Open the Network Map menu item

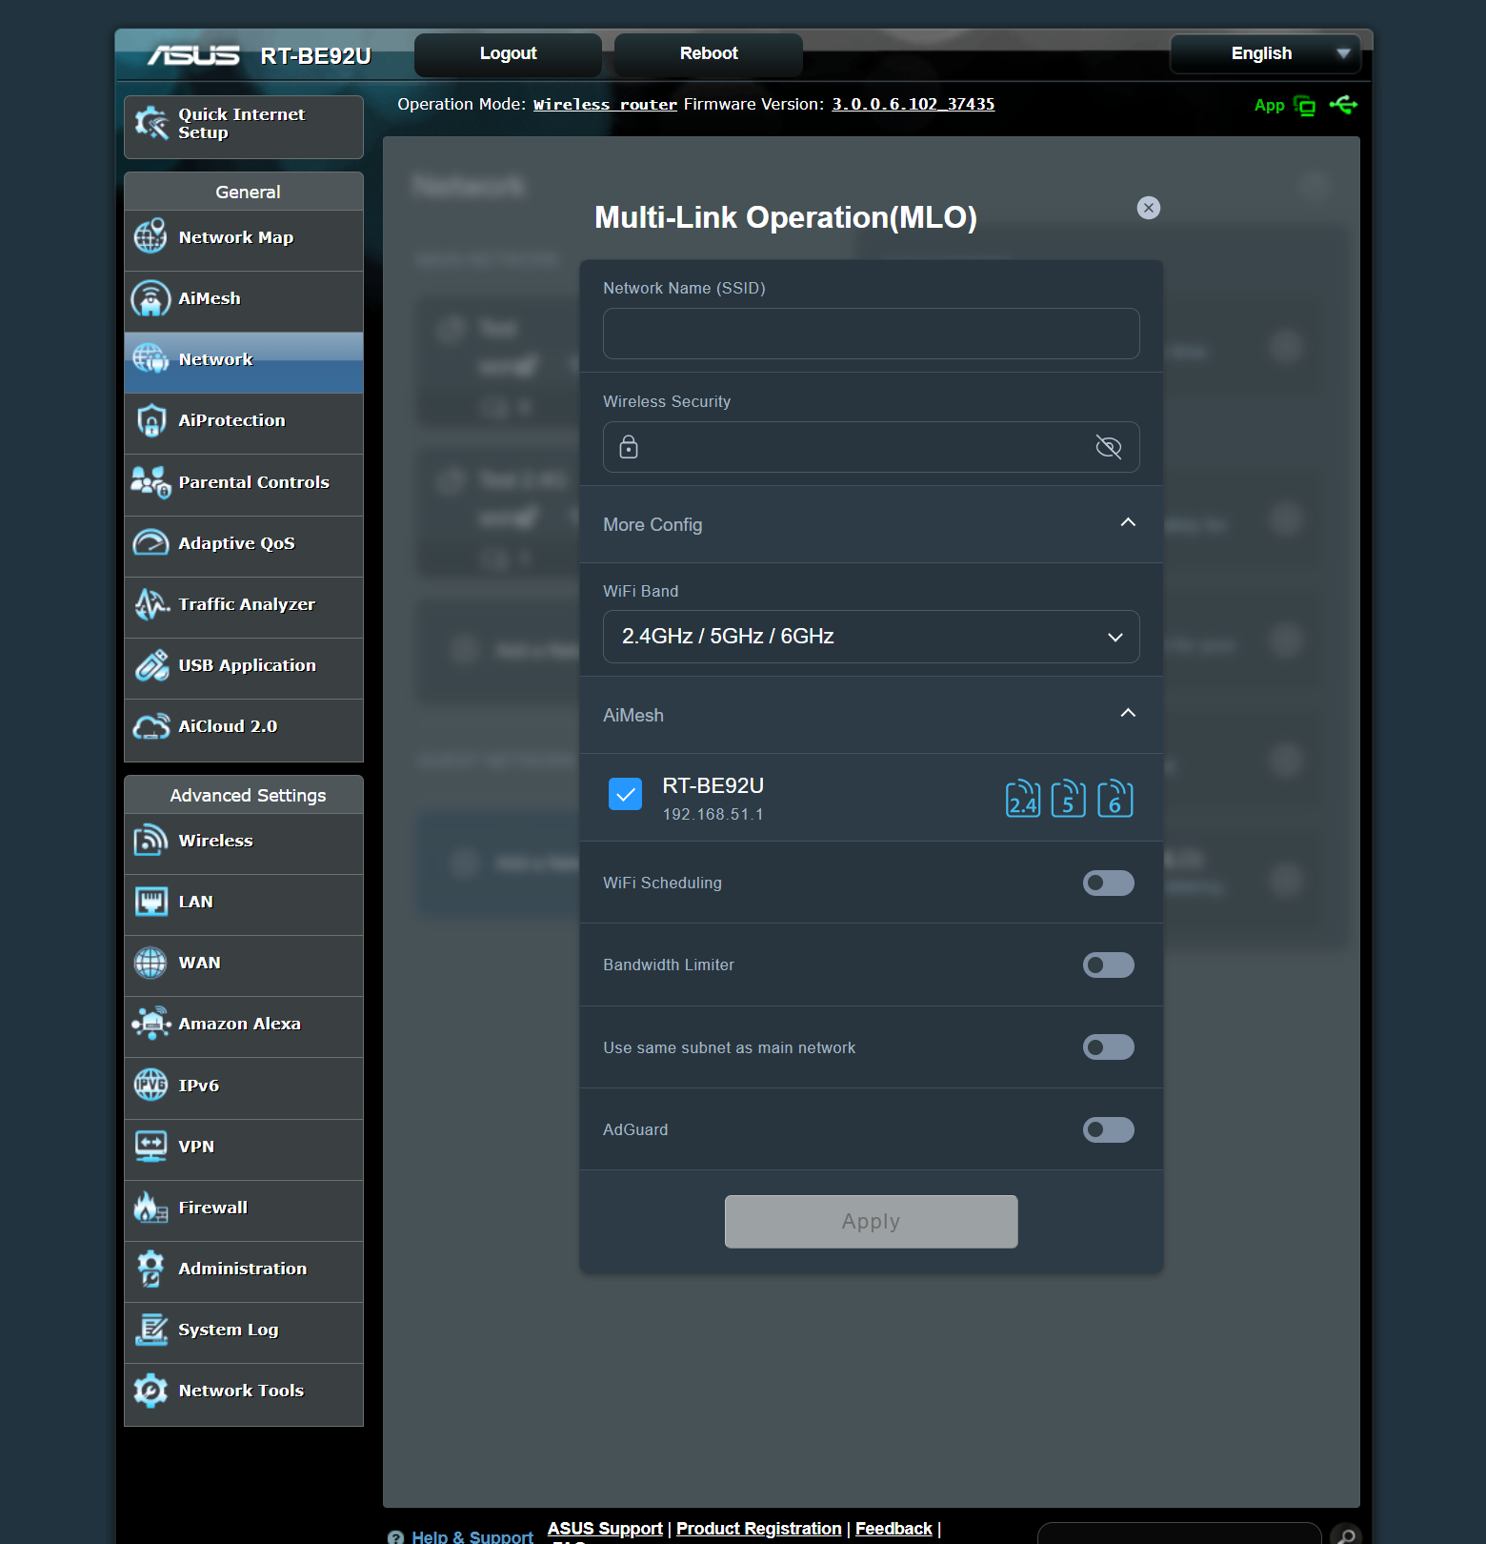point(243,241)
